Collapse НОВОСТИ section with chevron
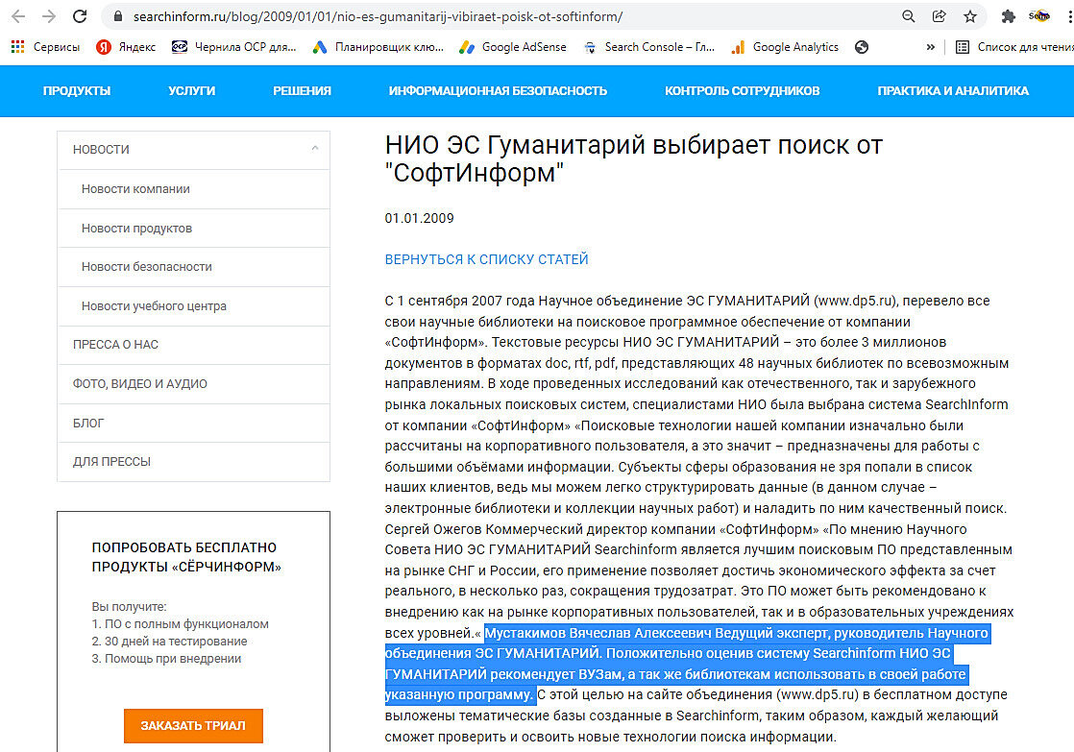This screenshot has height=752, width=1074. [x=315, y=148]
